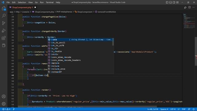
Task: Click the VS Code logo icon
Action: (x=3, y=2)
